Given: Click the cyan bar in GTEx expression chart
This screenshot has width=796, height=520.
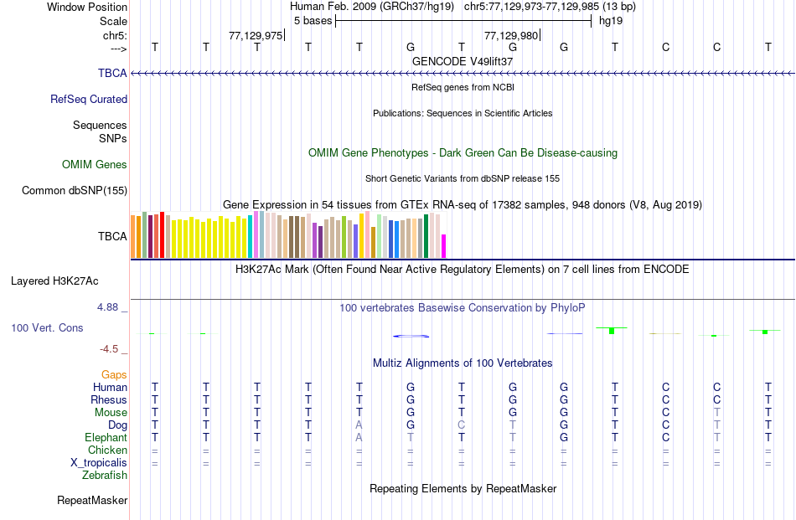Looking at the screenshot, I should (x=250, y=236).
